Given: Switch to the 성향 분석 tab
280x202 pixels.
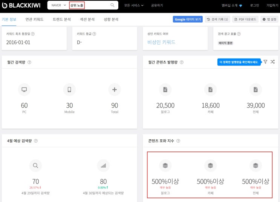Looking at the screenshot, I should [111, 19].
